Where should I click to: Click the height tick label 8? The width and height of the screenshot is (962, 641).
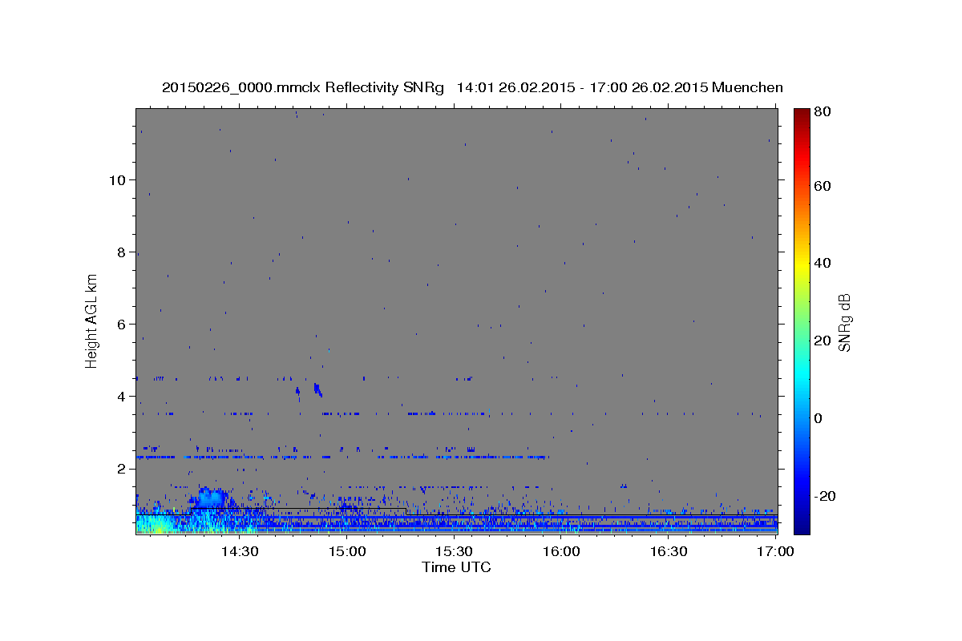(119, 252)
